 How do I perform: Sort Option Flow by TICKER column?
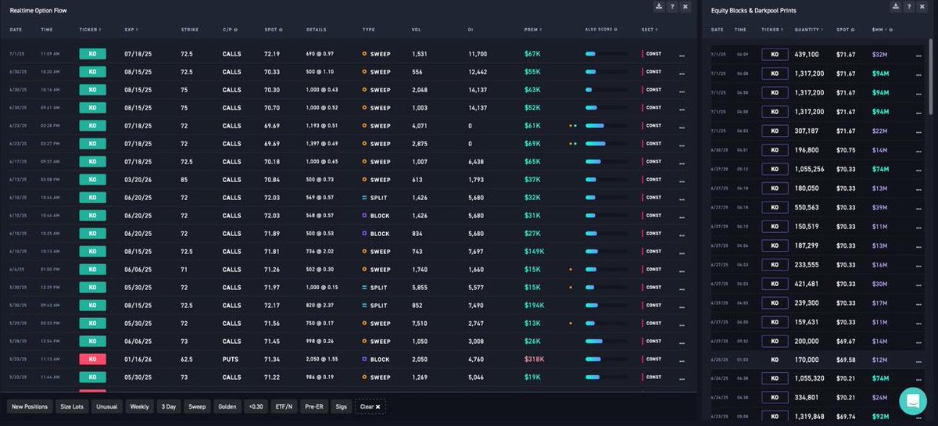pyautogui.click(x=90, y=30)
